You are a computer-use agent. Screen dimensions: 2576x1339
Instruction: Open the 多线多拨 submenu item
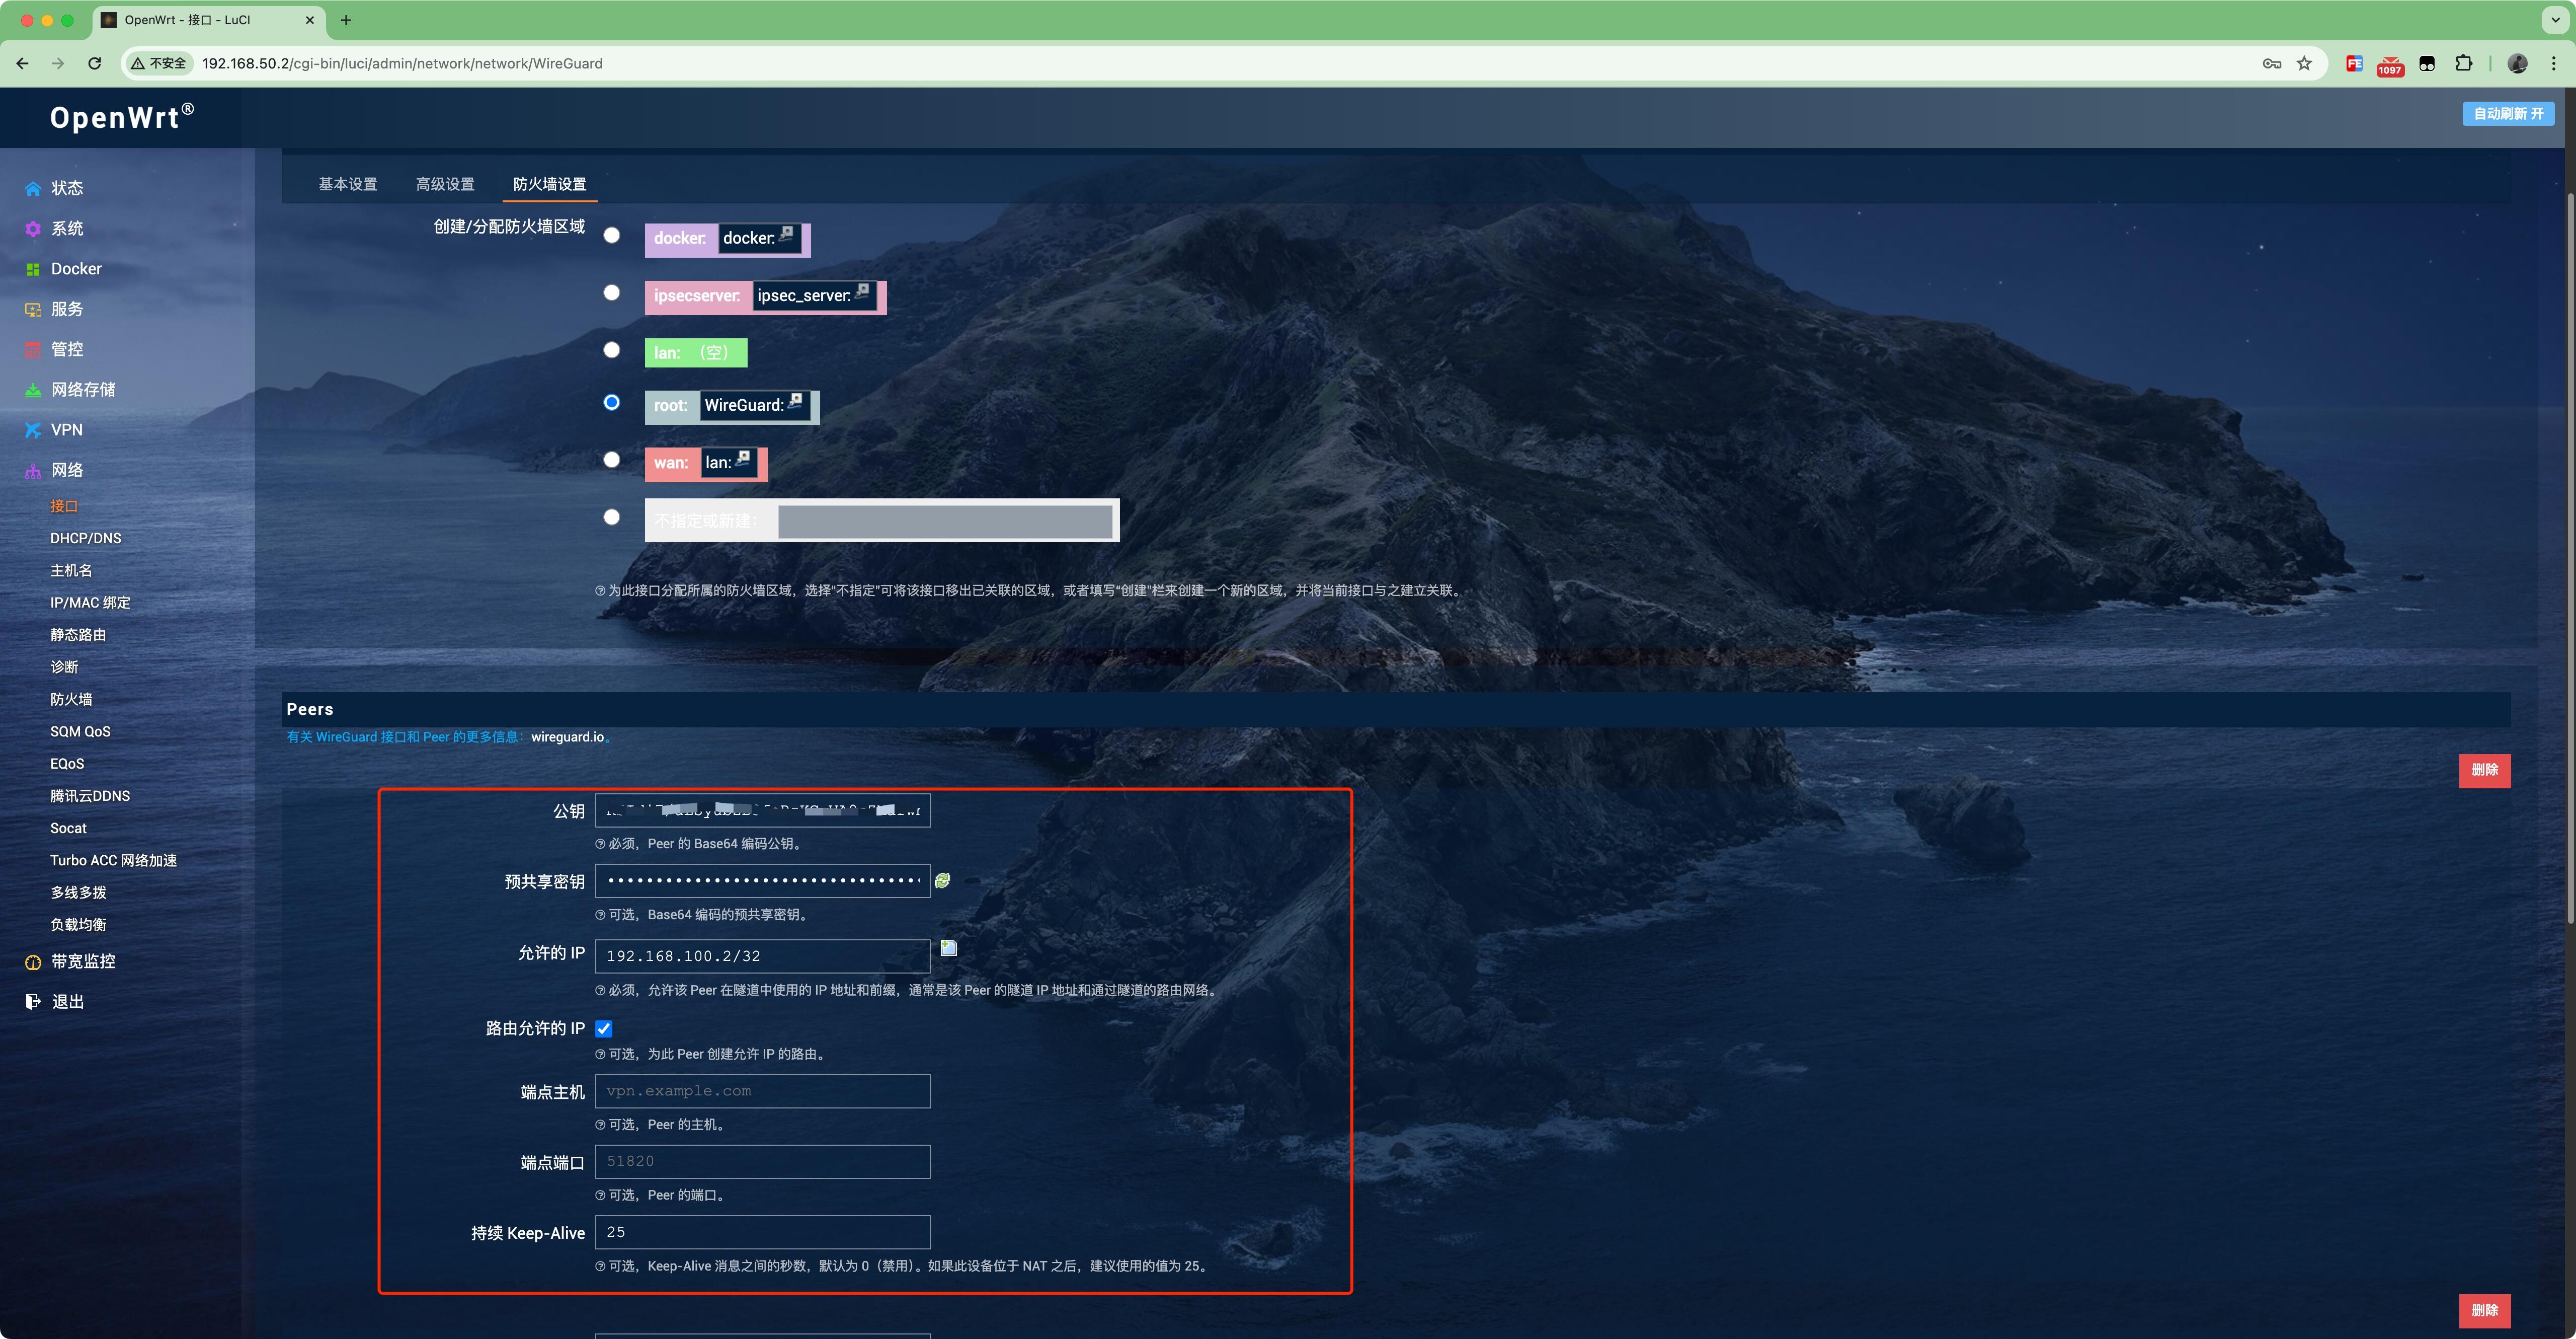[78, 892]
